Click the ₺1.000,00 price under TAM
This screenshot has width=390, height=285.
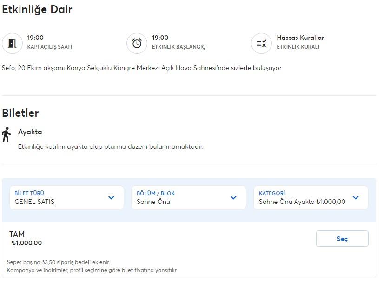tap(27, 243)
